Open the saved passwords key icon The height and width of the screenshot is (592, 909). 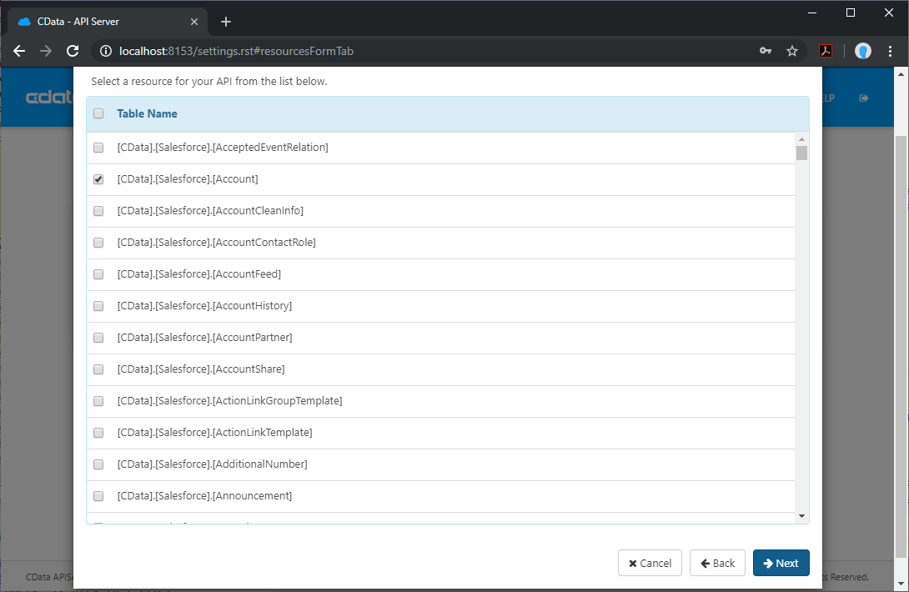point(766,51)
